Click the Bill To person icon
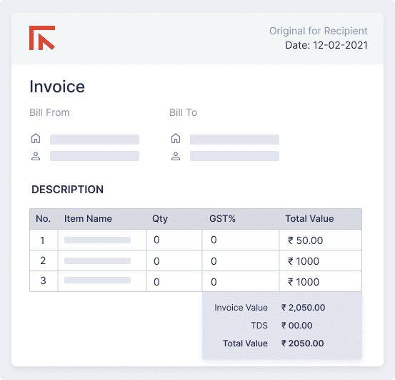The image size is (395, 380). point(176,156)
